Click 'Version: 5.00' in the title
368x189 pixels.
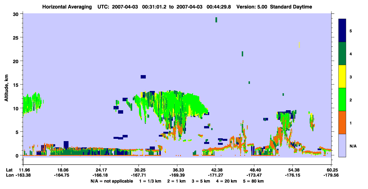coord(252,7)
